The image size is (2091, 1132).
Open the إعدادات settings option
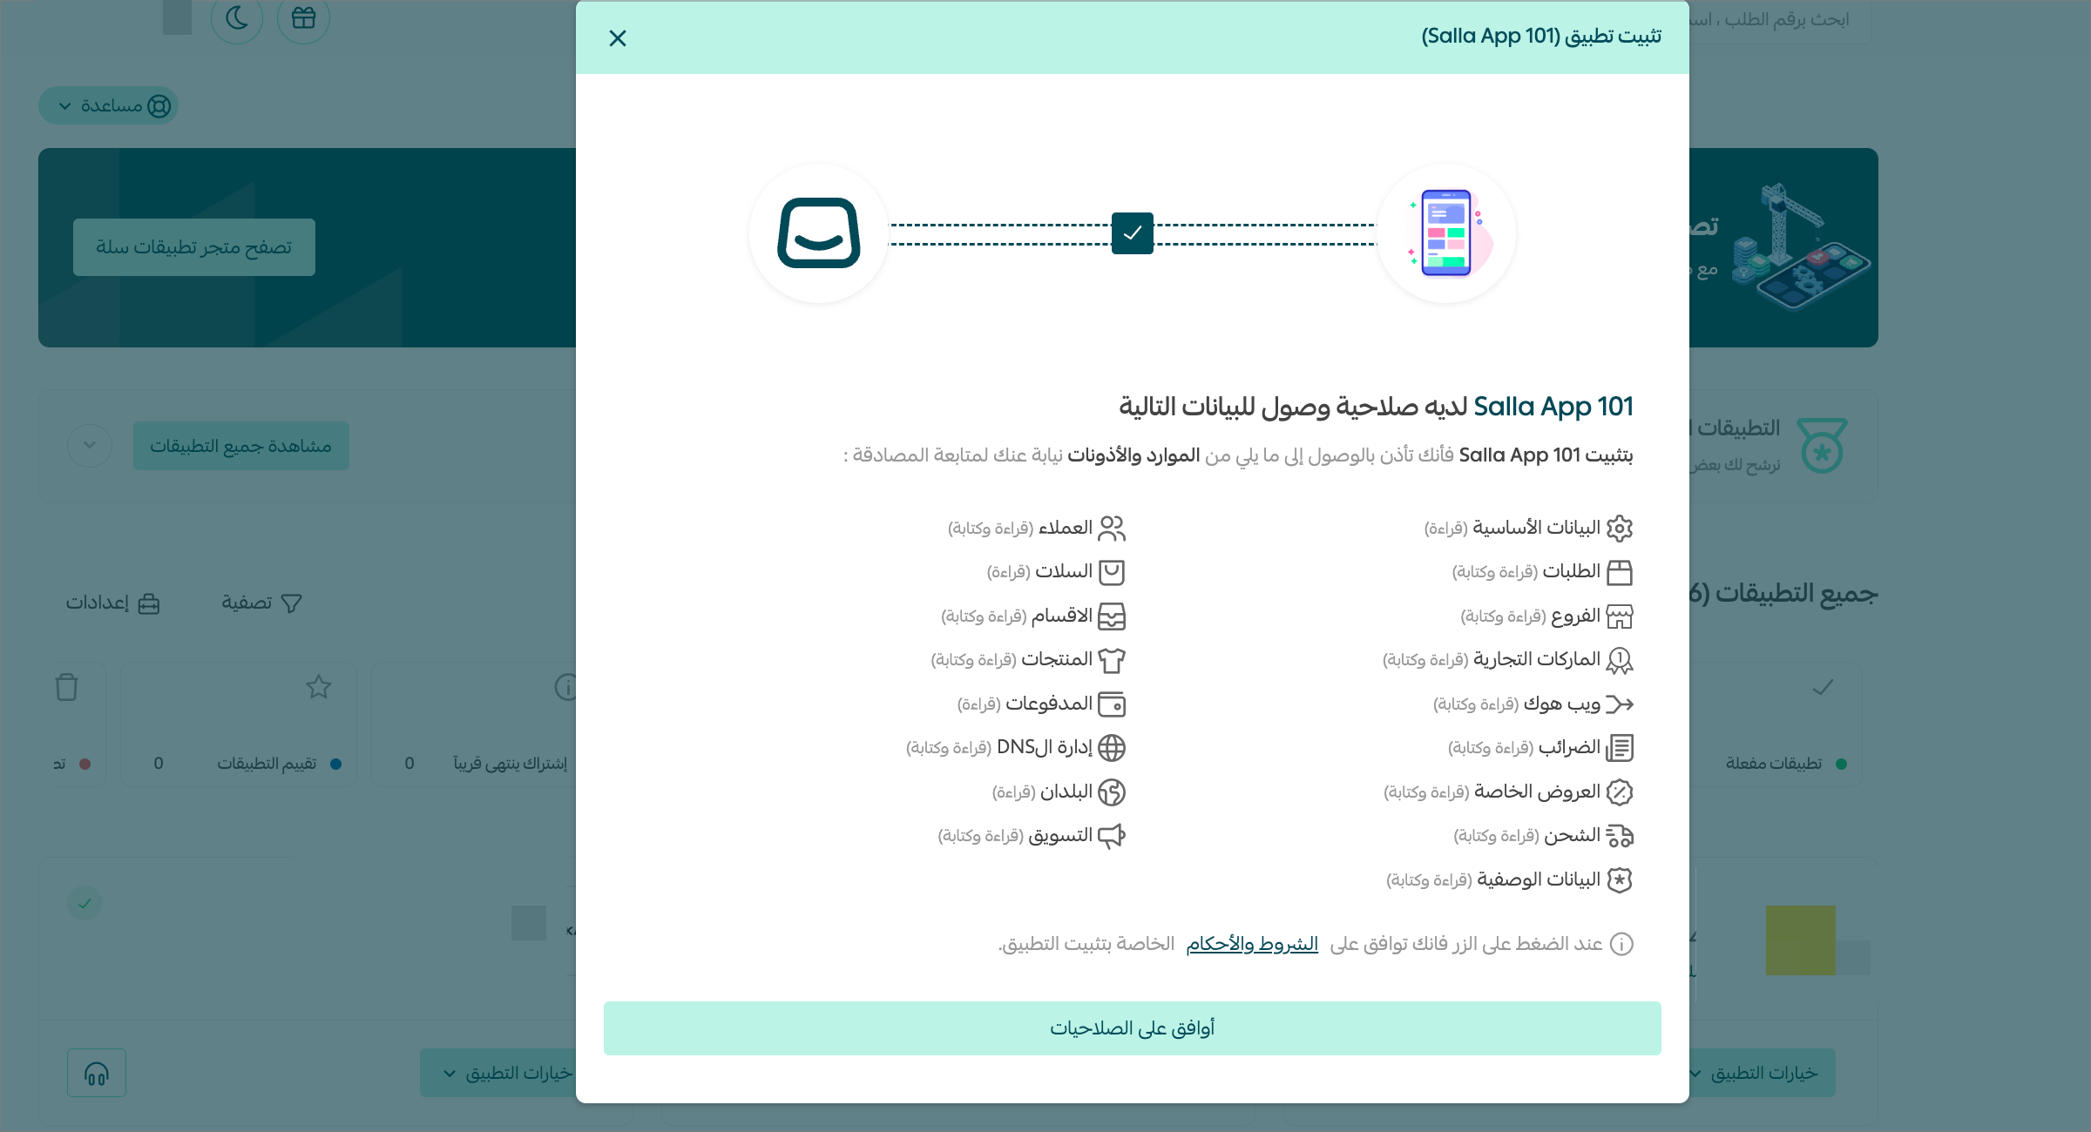113,603
